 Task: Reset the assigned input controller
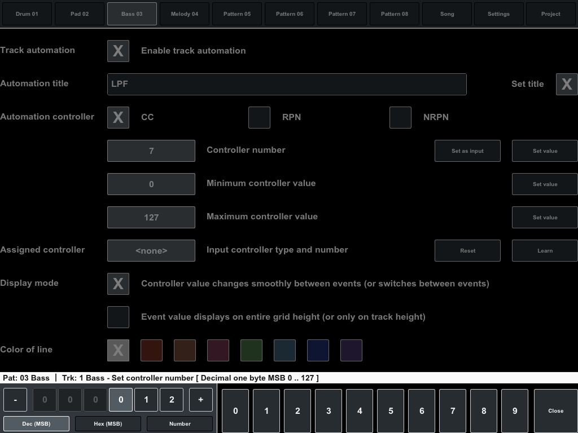[467, 250]
